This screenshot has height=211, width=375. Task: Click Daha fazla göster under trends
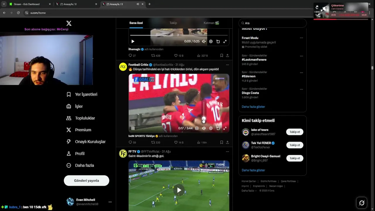click(x=253, y=107)
